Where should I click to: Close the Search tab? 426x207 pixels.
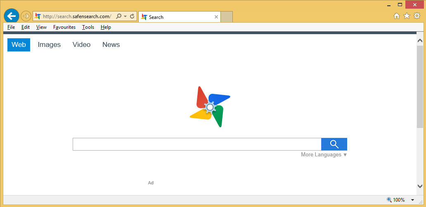pos(216,17)
